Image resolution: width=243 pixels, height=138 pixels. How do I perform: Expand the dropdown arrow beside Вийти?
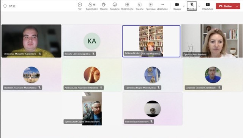237,6
